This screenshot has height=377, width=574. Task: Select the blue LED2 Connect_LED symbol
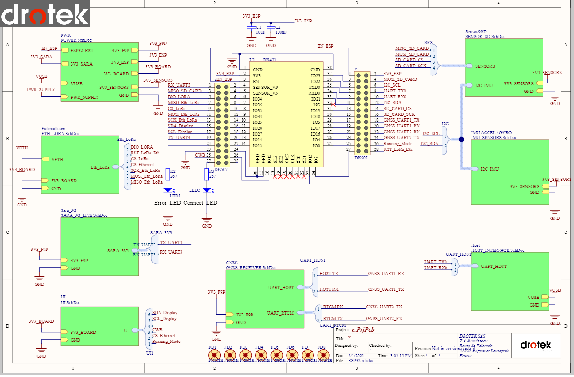207,190
